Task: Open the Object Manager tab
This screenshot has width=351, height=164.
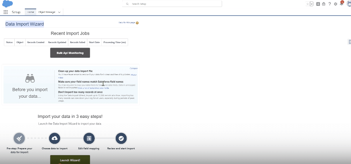Action: click(x=47, y=12)
